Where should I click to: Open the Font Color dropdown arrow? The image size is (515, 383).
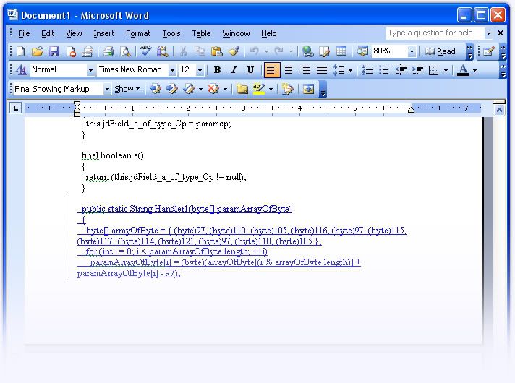pyautogui.click(x=474, y=70)
